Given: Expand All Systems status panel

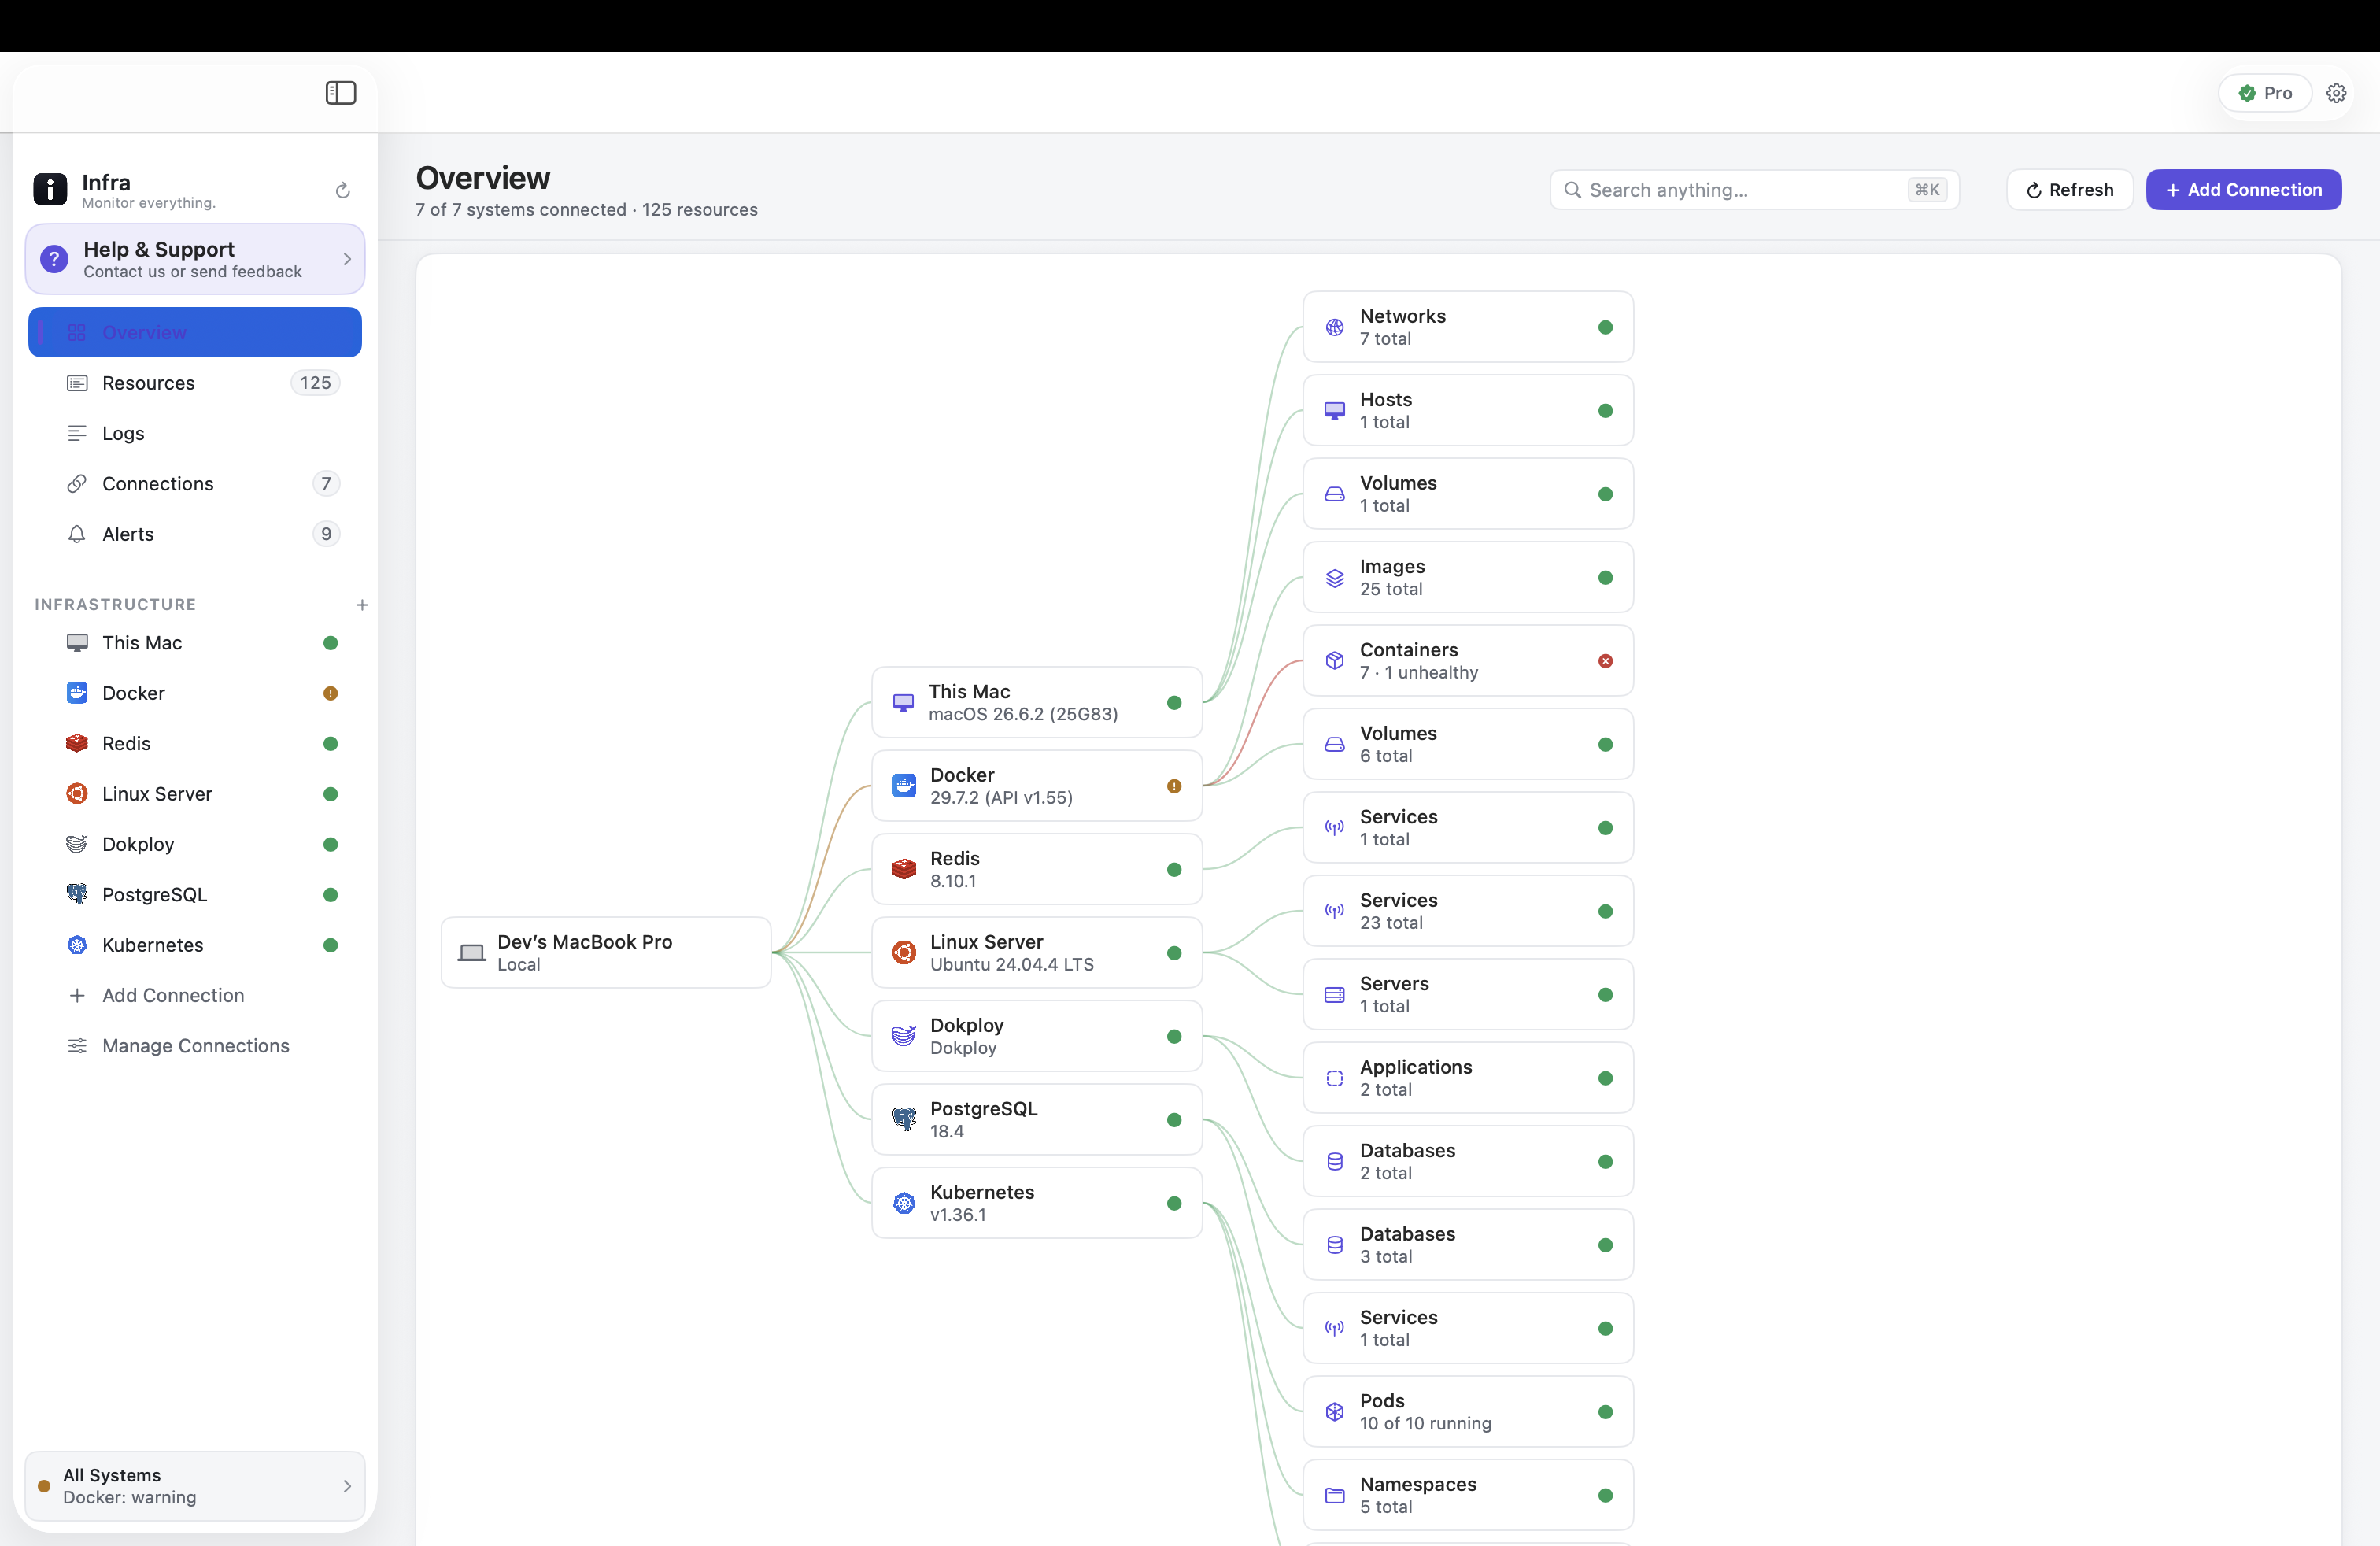Looking at the screenshot, I should click(x=195, y=1486).
